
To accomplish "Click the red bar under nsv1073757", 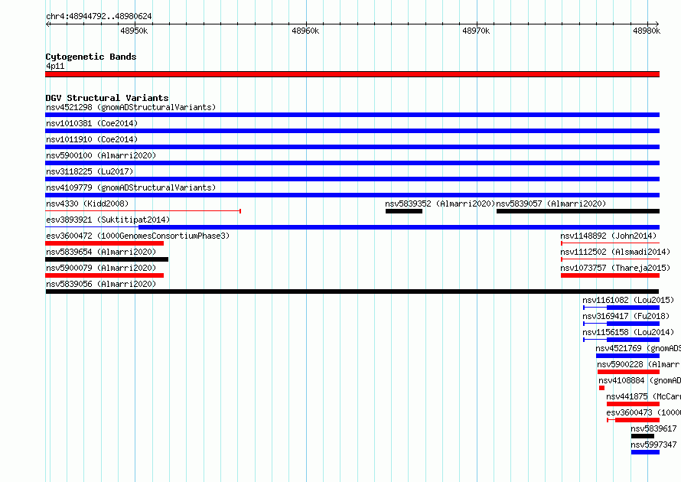I will tap(610, 275).
